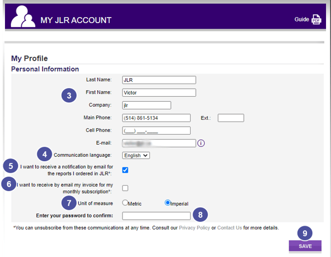The width and height of the screenshot is (331, 257).
Task: Click the Unit of measure label
Action: (x=95, y=203)
